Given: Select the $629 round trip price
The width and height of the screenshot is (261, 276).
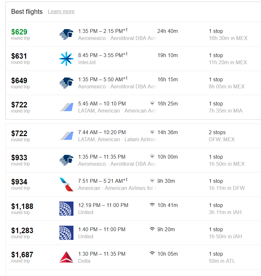Looking at the screenshot, I should [19, 32].
